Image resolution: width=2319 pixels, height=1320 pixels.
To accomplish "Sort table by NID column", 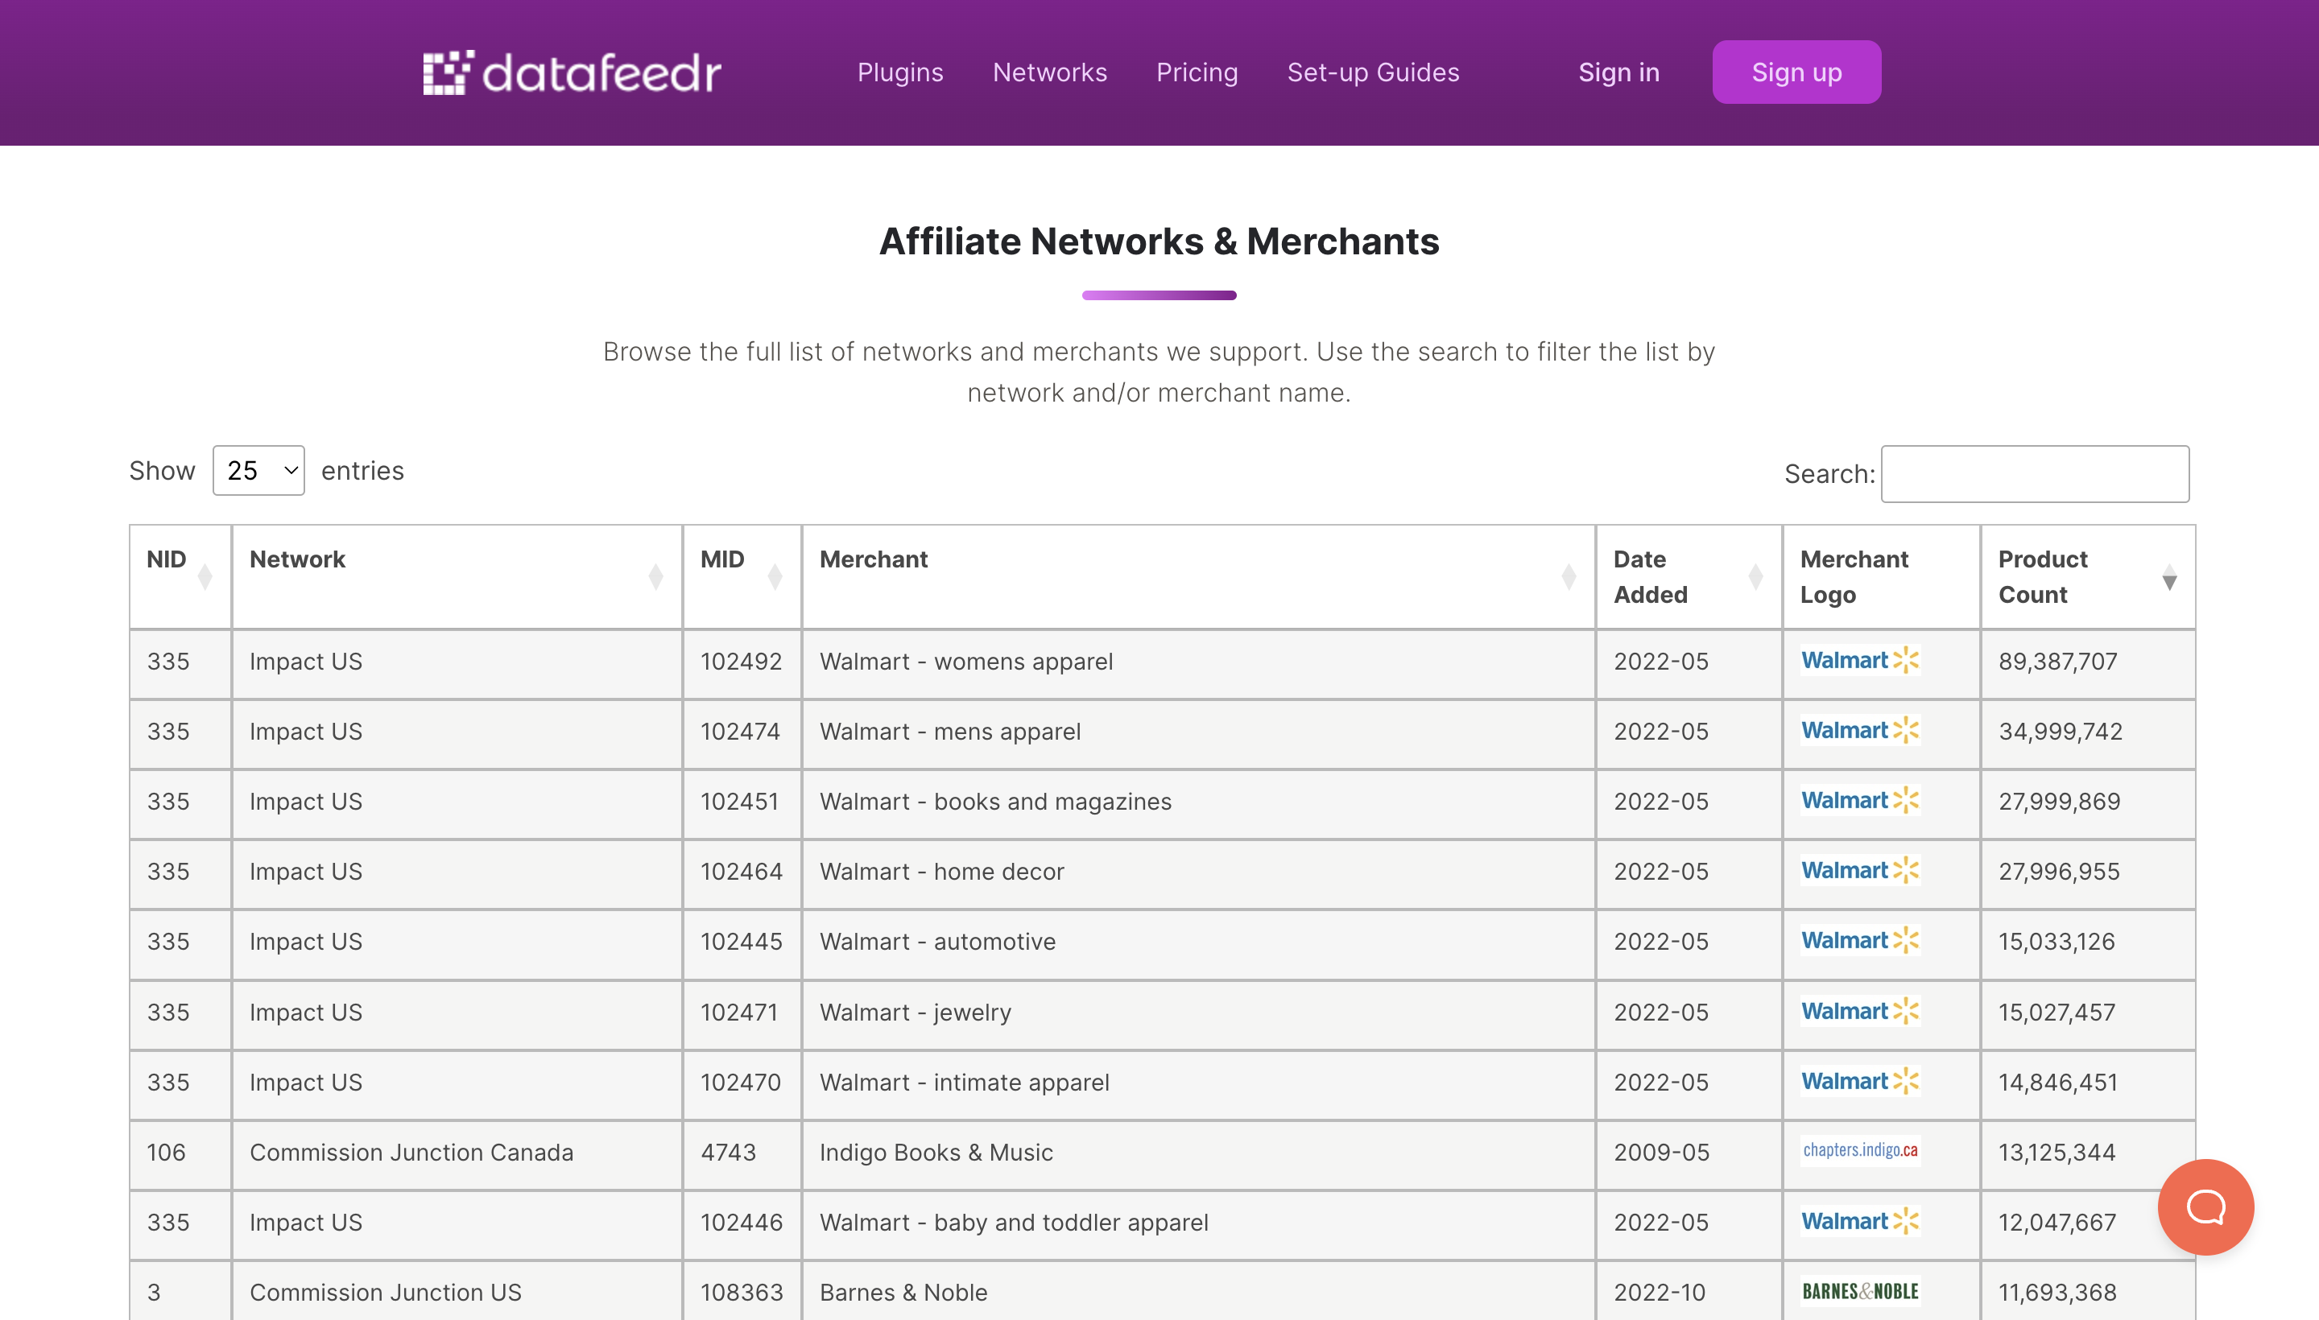I will pos(180,576).
